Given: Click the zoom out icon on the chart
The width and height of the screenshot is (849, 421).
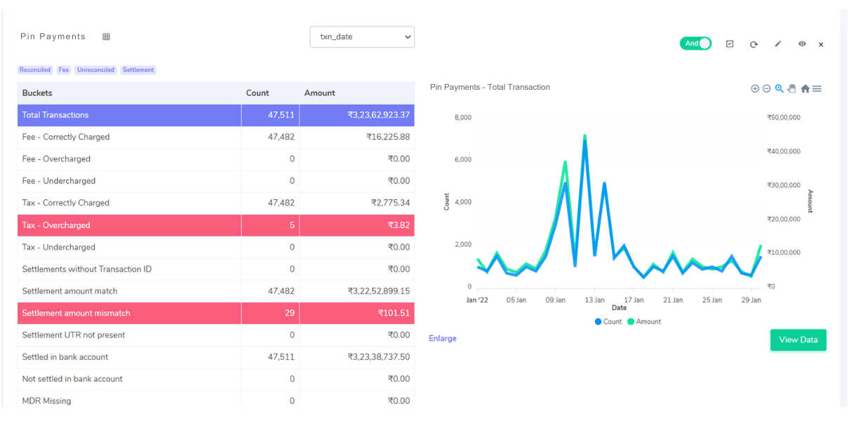Looking at the screenshot, I should 766,88.
